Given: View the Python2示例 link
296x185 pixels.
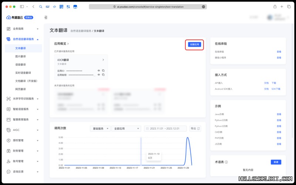Looking at the screenshot, I should 279,120.
